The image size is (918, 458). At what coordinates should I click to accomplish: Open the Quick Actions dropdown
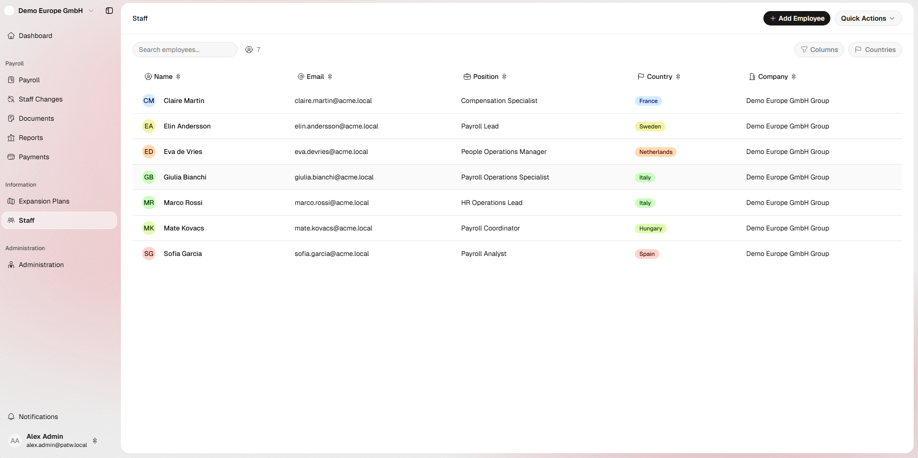coord(868,18)
